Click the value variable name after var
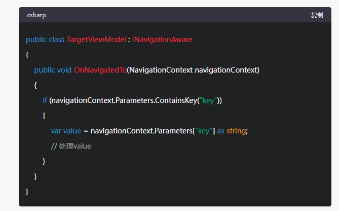Viewport: 339px width, 211px height. pos(72,131)
